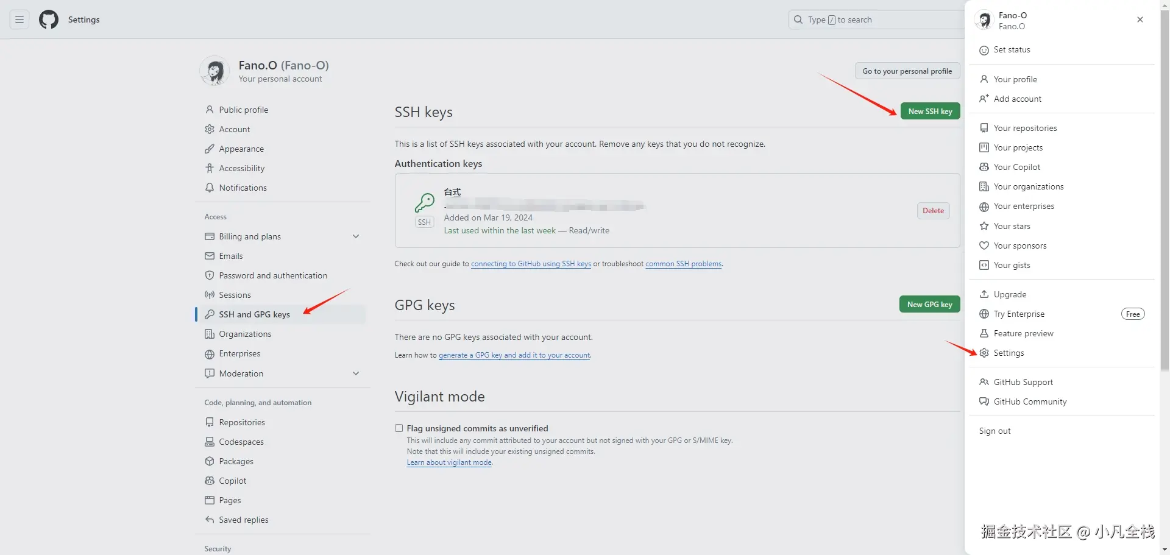
Task: Open the hamburger navigation menu
Action: 19,19
